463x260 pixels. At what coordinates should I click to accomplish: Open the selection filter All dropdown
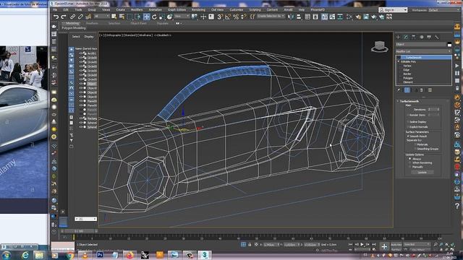[x=101, y=17]
